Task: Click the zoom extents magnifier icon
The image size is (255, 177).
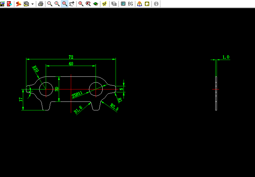Action: (x=81, y=4)
